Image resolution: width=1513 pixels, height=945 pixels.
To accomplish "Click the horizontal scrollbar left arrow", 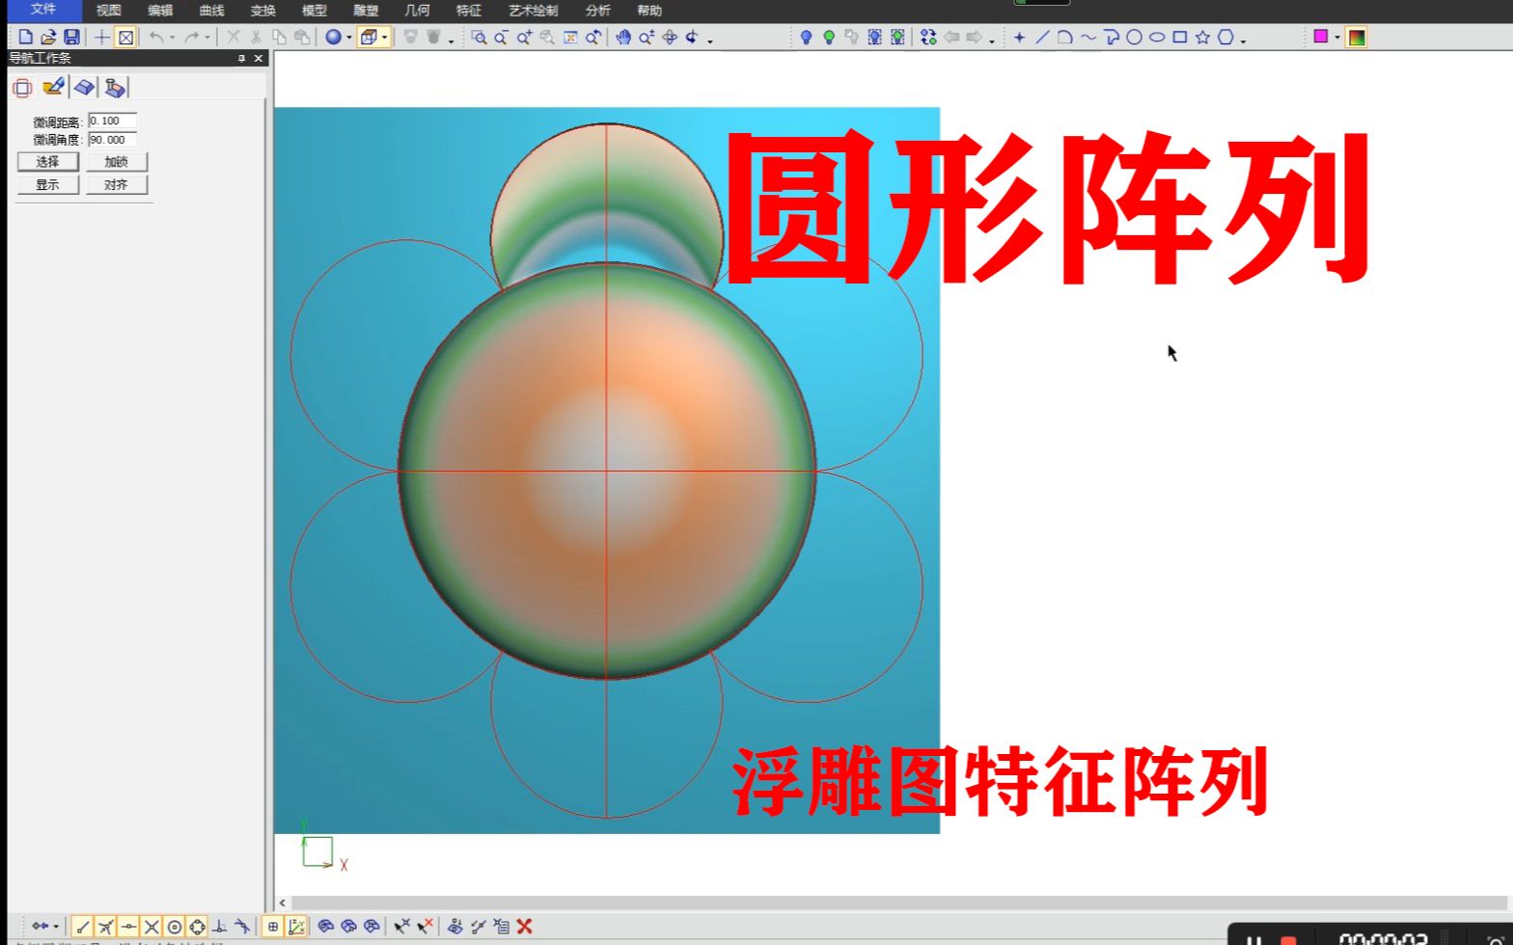I will coord(282,903).
